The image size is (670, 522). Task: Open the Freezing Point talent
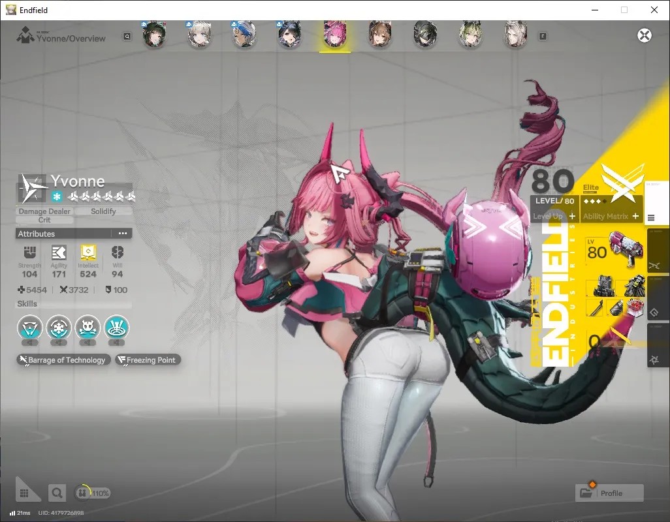coord(148,360)
